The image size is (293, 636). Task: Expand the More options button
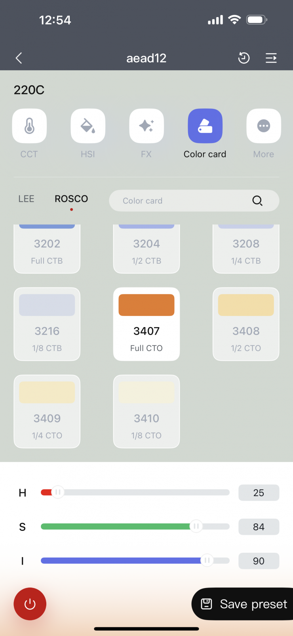pos(264,126)
